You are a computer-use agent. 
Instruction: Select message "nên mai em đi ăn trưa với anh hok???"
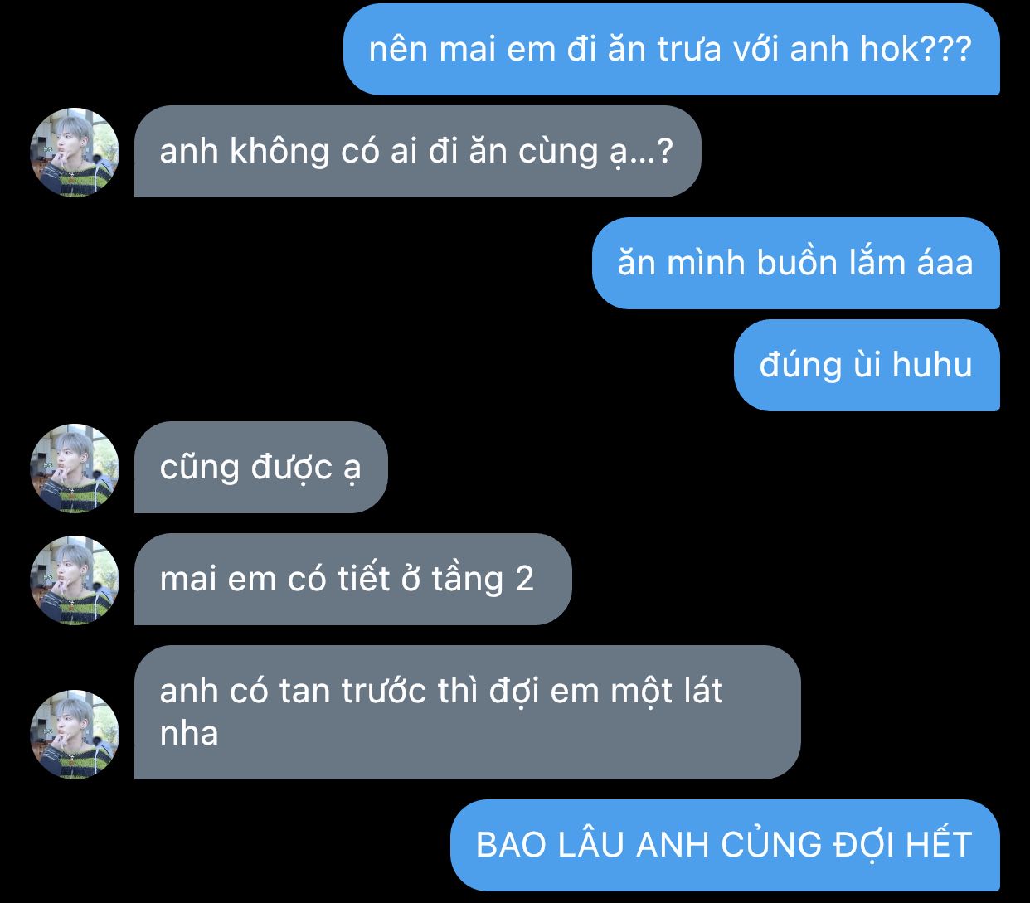(x=672, y=50)
